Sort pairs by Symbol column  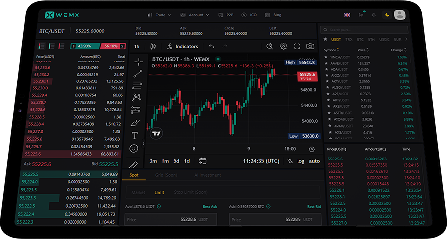332,50
